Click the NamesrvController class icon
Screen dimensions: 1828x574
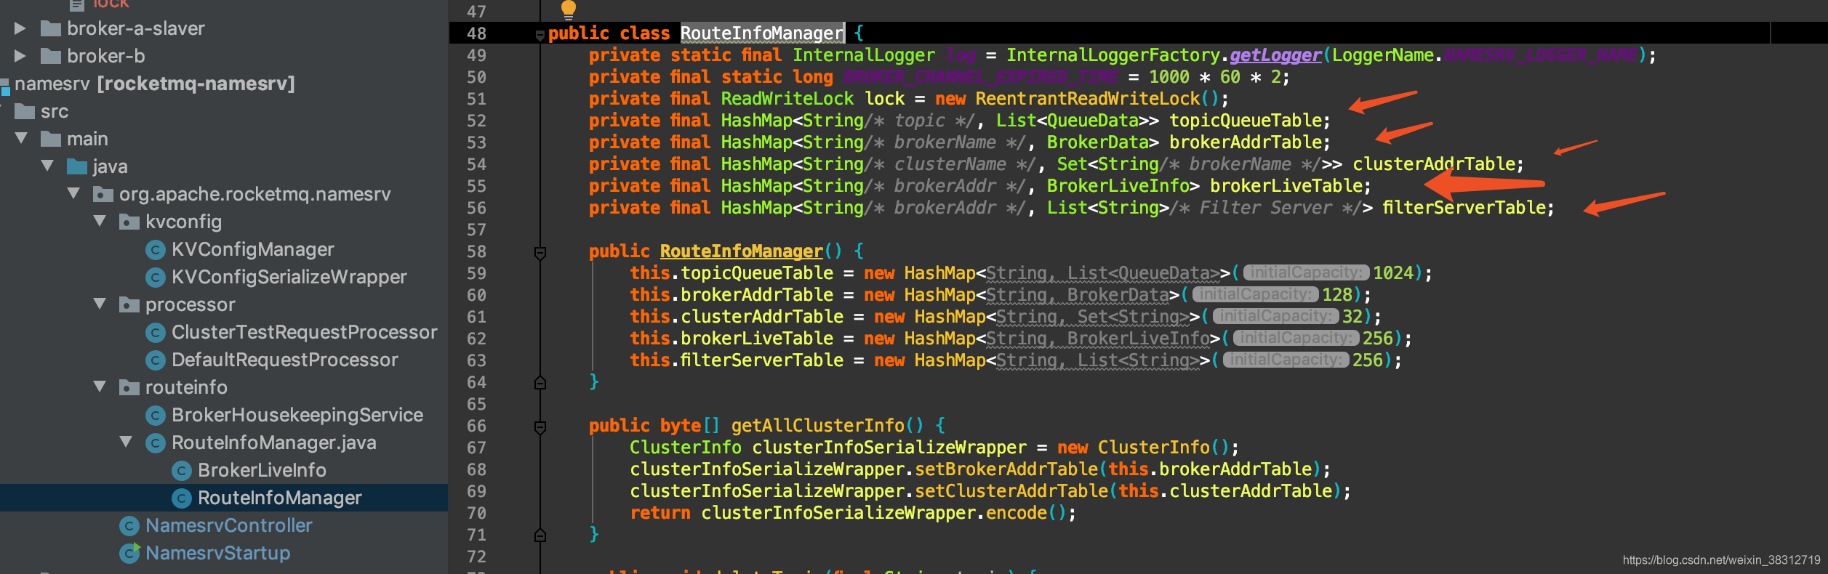coord(129,526)
